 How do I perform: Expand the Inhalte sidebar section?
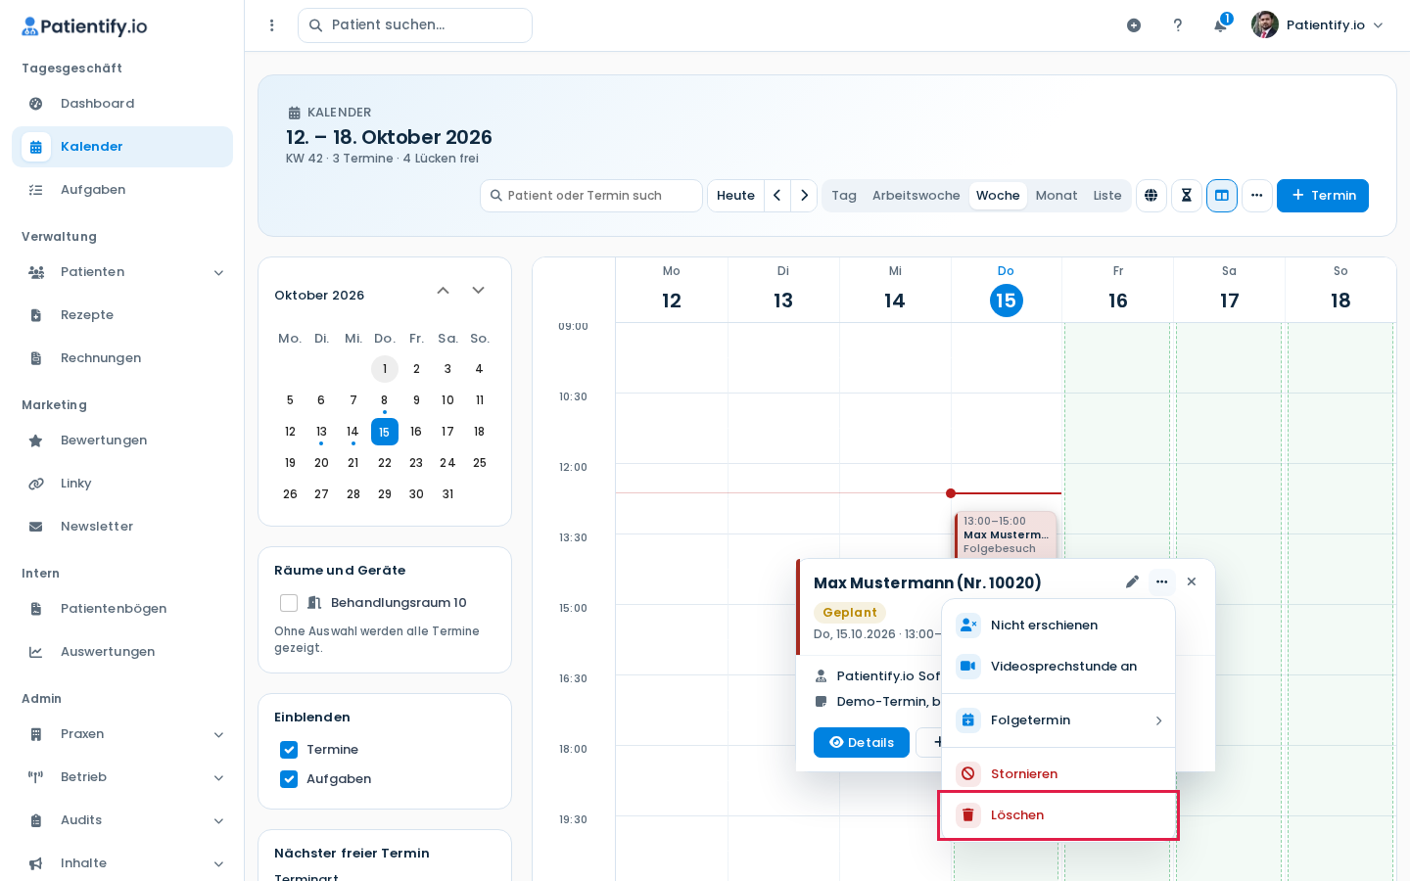point(122,863)
